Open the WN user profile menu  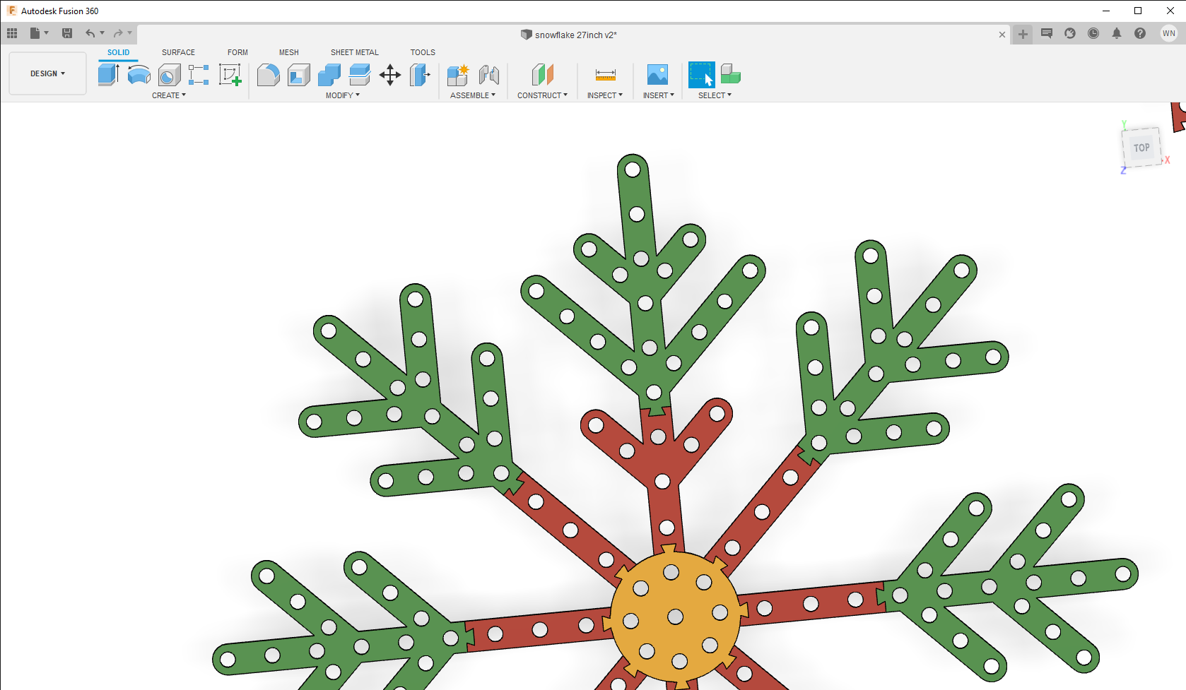(x=1169, y=33)
